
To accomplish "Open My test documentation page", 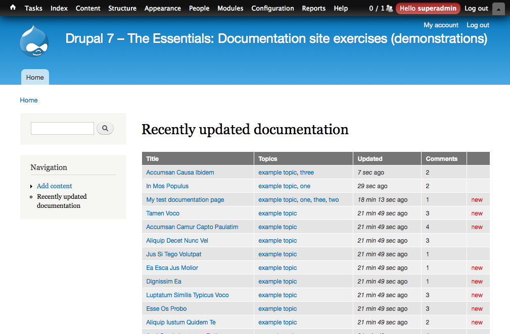I will pos(184,199).
